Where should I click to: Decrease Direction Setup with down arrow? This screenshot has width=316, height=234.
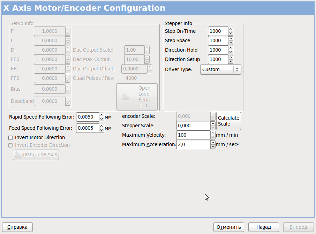(231, 62)
